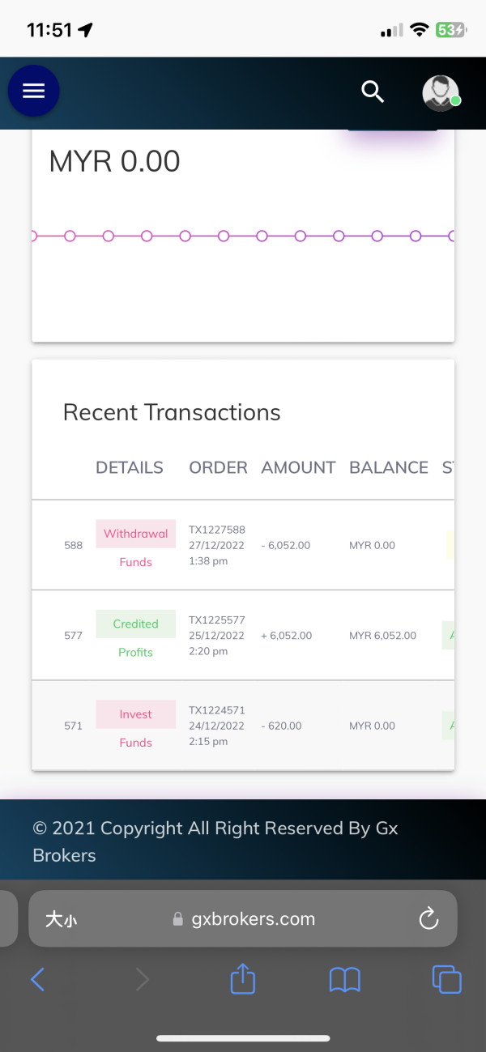
Task: Click the first chart data point
Action: click(x=70, y=236)
